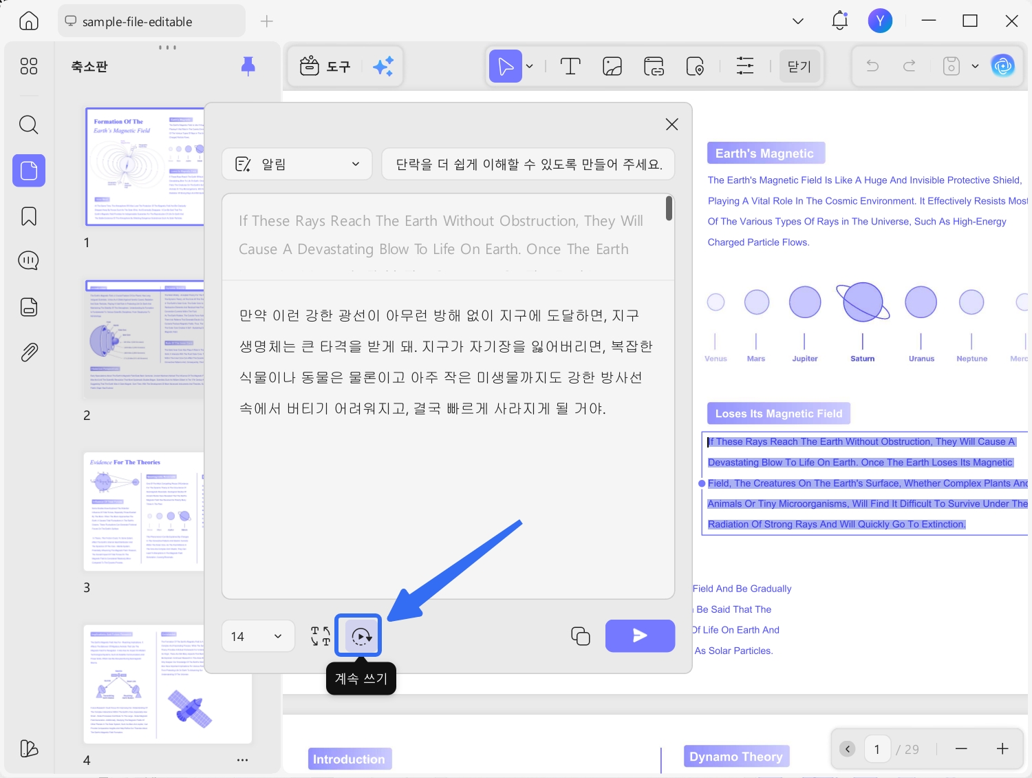
Task: Click the 계속 쓰기 continue writing icon
Action: coord(361,636)
